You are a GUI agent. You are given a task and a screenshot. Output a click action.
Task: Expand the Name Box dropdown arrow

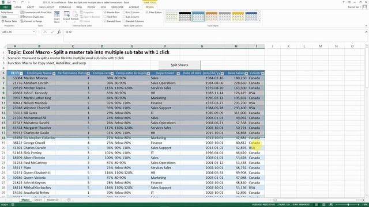pos(34,32)
